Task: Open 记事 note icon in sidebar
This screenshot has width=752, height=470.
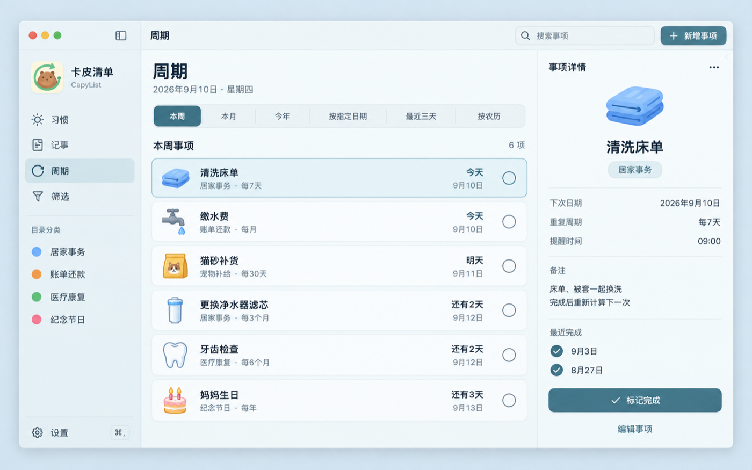Action: tap(38, 145)
